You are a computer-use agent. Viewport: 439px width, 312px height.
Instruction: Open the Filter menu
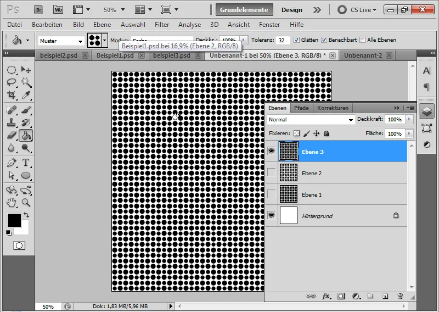162,25
